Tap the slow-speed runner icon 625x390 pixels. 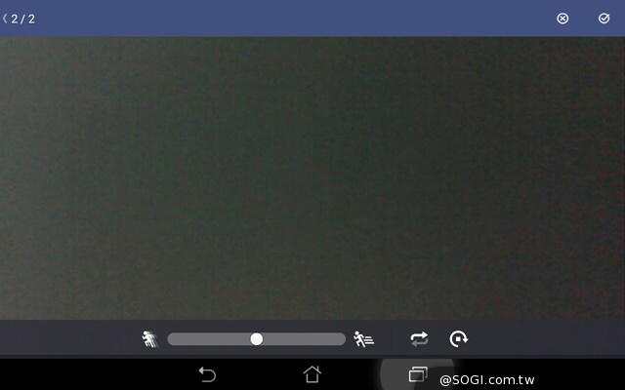tap(149, 339)
